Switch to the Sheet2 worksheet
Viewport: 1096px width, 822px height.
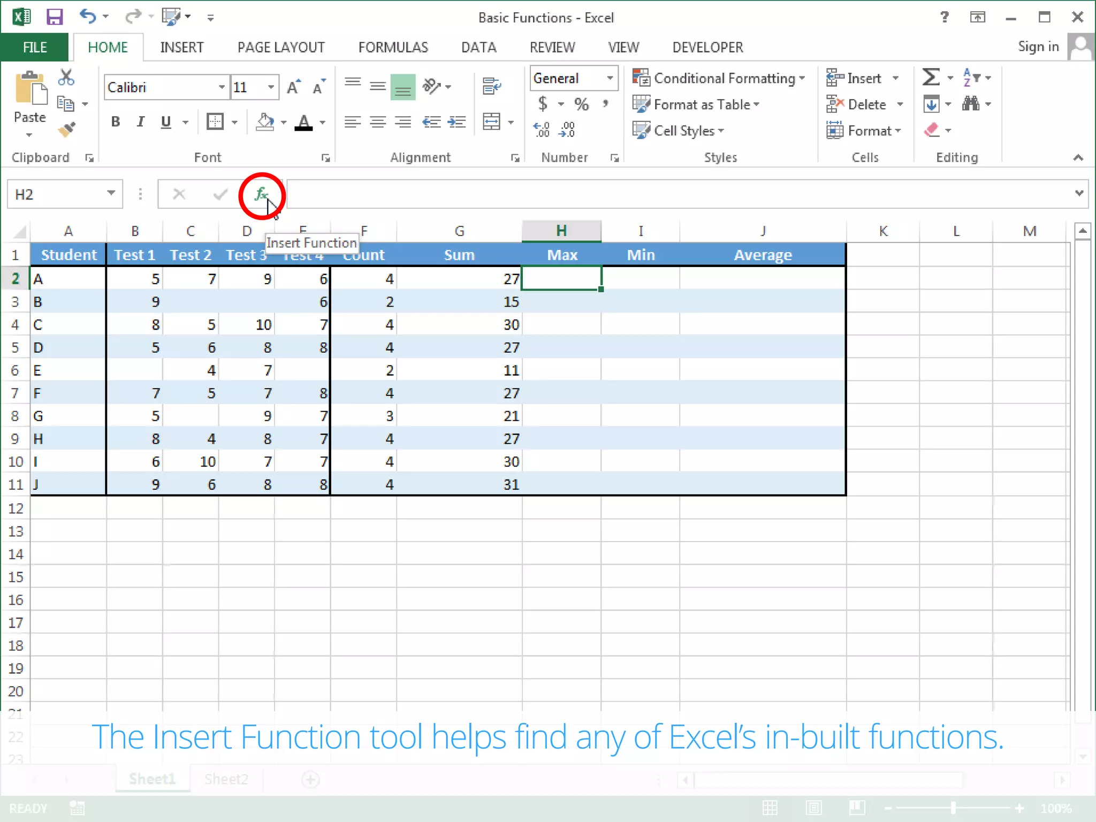click(226, 779)
